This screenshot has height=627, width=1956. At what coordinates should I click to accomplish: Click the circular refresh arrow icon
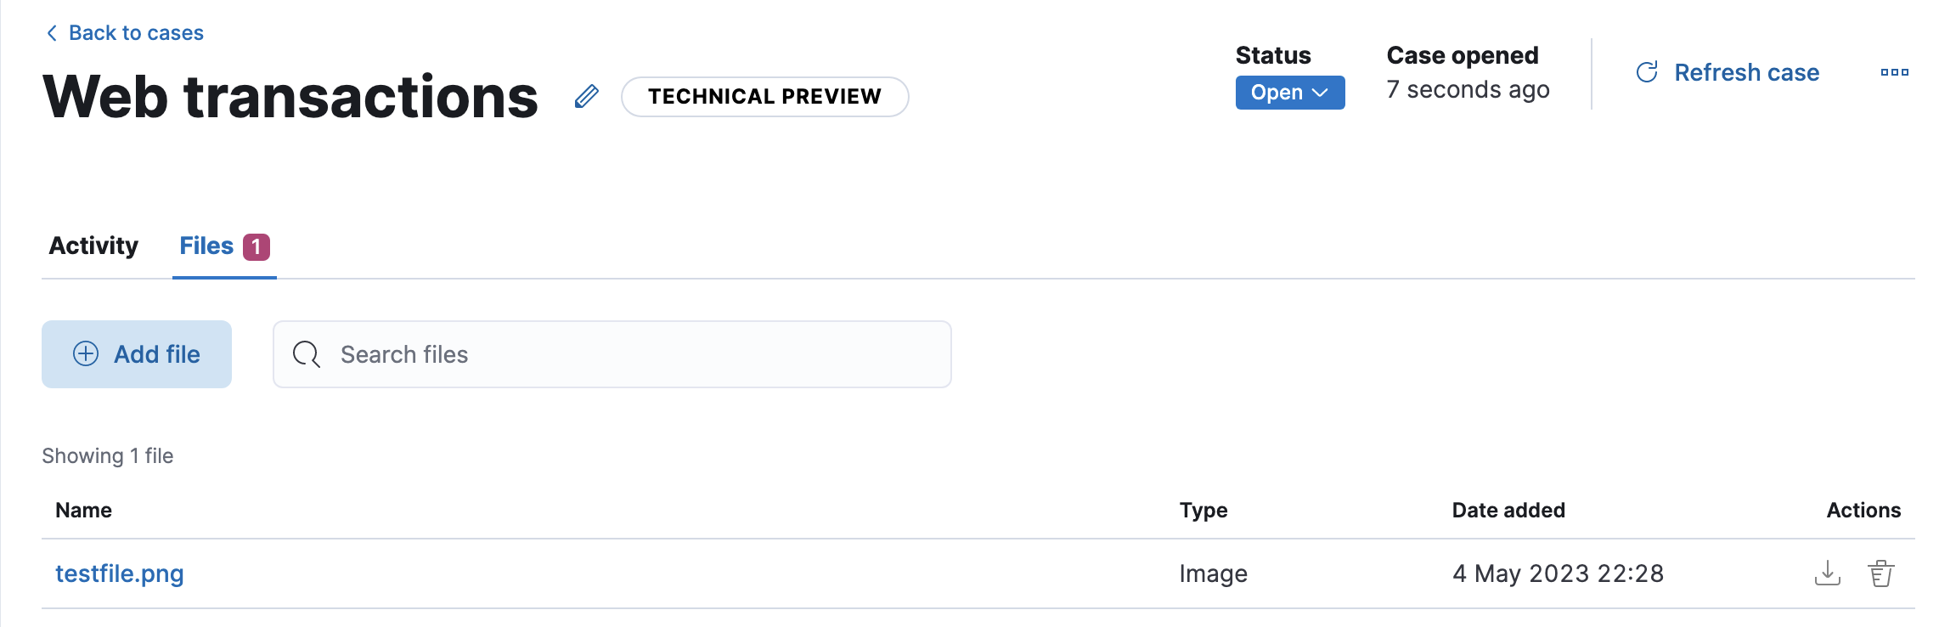pyautogui.click(x=1647, y=73)
